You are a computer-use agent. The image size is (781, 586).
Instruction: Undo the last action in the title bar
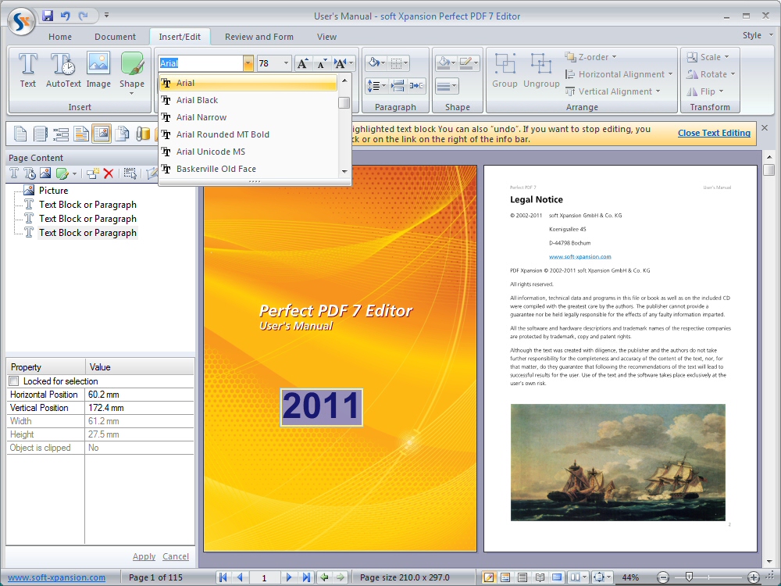[x=66, y=16]
